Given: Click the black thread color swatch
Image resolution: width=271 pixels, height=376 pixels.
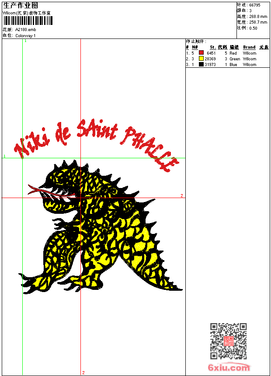Looking at the screenshot, I should click(201, 64).
